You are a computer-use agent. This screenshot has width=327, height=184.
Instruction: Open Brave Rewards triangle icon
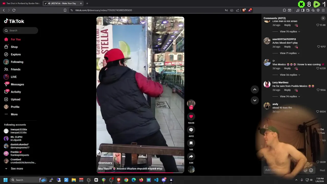250,10
